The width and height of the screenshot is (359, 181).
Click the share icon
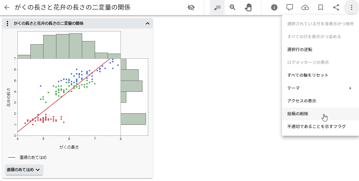pyautogui.click(x=336, y=7)
